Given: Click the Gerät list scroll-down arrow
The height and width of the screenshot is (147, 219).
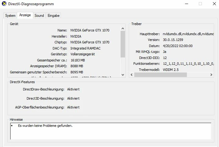Looking at the screenshot, I should tap(123, 75).
